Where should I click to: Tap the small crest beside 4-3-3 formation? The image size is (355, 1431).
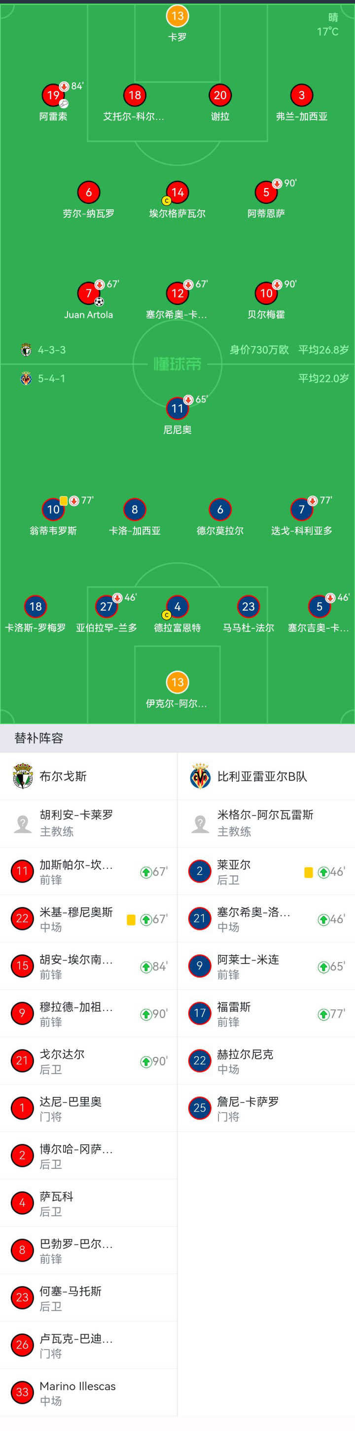tap(26, 350)
